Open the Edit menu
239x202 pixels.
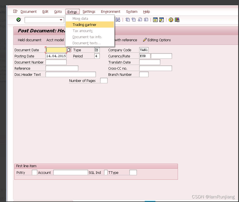pyautogui.click(x=45, y=12)
